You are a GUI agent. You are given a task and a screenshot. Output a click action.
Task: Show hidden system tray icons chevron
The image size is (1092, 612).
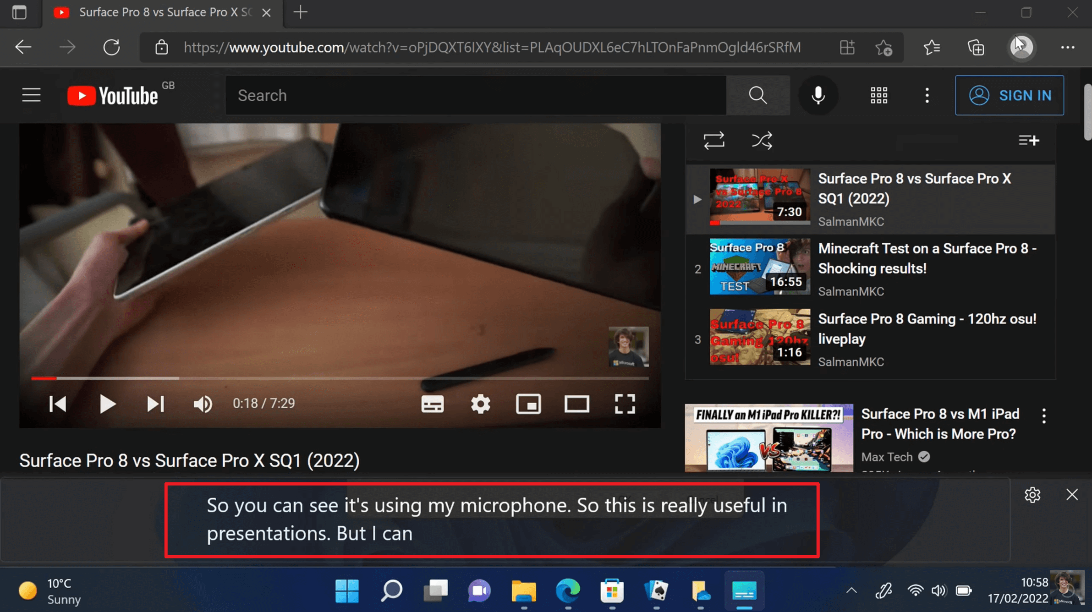click(x=851, y=590)
